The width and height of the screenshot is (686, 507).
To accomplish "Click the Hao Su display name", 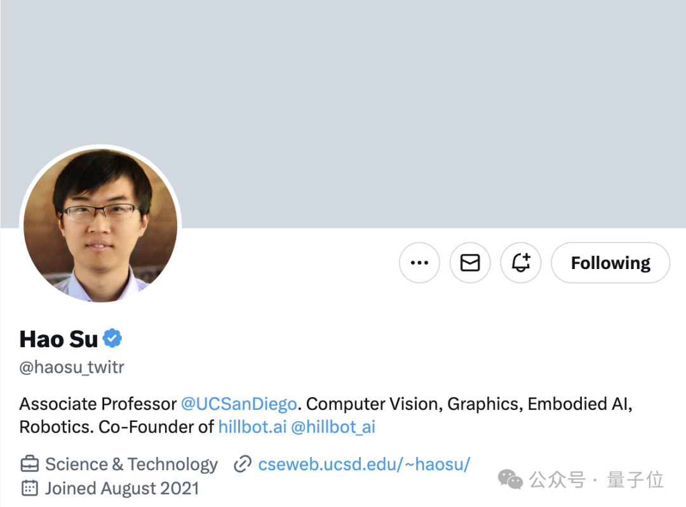I will point(58,339).
